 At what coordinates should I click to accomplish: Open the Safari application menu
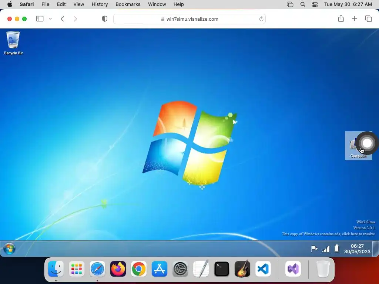click(27, 4)
